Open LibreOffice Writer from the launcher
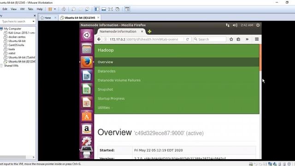 (87, 76)
